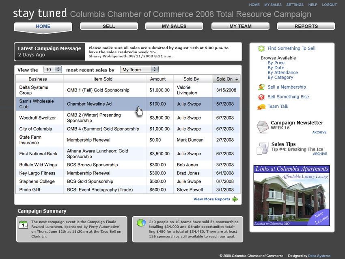This screenshot has height=259, width=345.
Task: Sort the table by Item Sold header
Action: pos(105,79)
